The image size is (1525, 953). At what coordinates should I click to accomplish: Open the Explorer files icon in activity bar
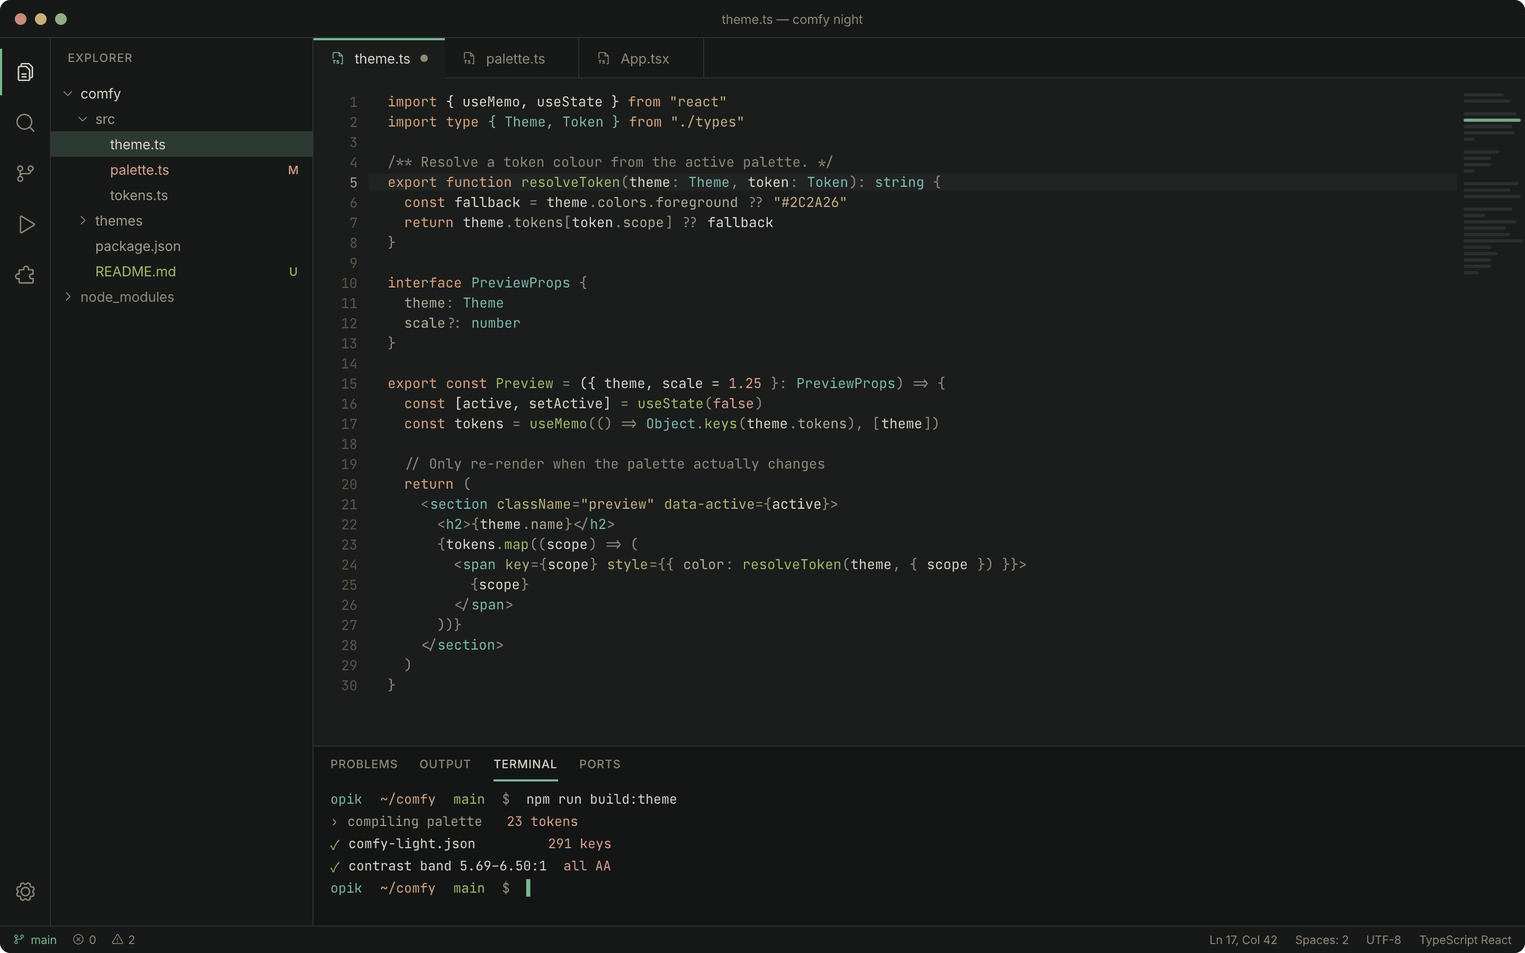(x=25, y=72)
